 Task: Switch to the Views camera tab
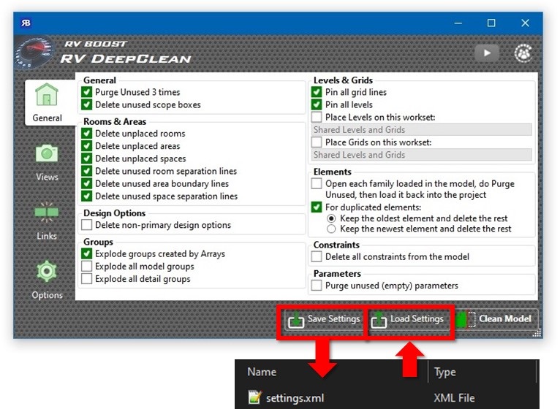click(x=47, y=162)
